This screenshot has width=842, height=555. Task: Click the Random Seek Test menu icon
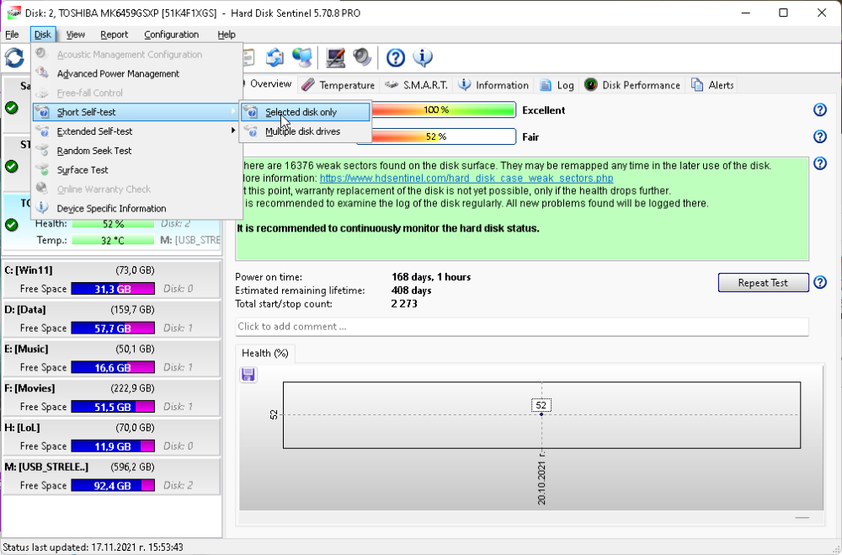(x=42, y=151)
